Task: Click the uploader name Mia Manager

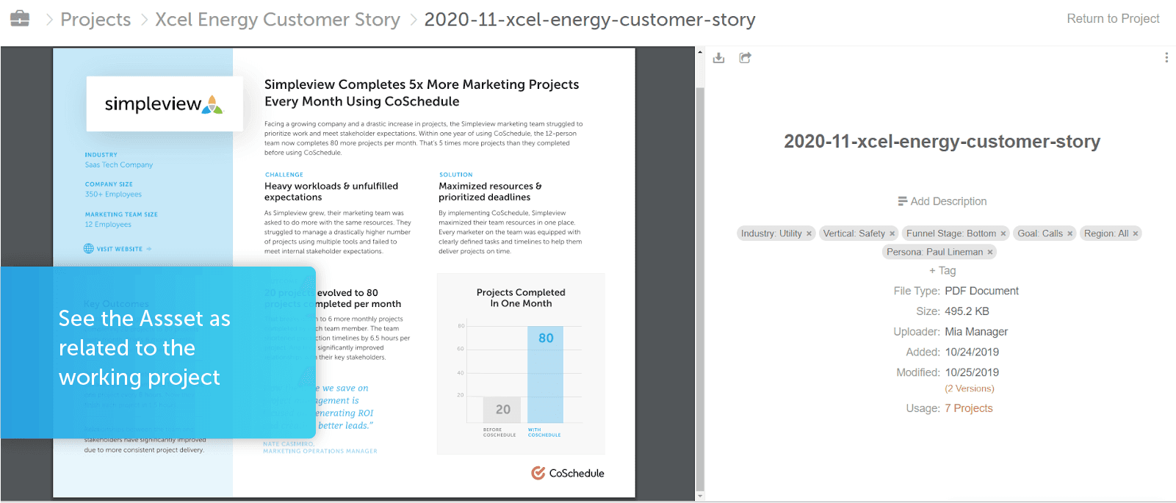Action: [x=976, y=332]
